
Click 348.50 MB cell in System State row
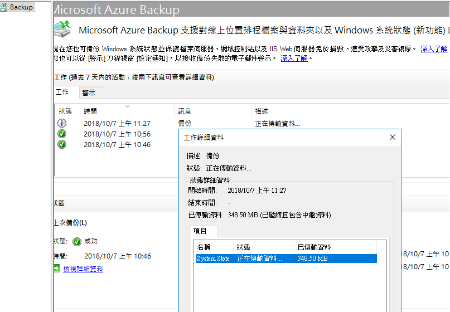(312, 259)
